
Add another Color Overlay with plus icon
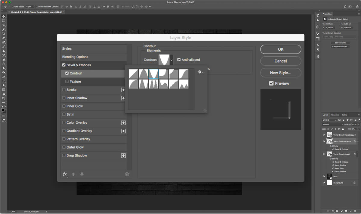click(123, 123)
